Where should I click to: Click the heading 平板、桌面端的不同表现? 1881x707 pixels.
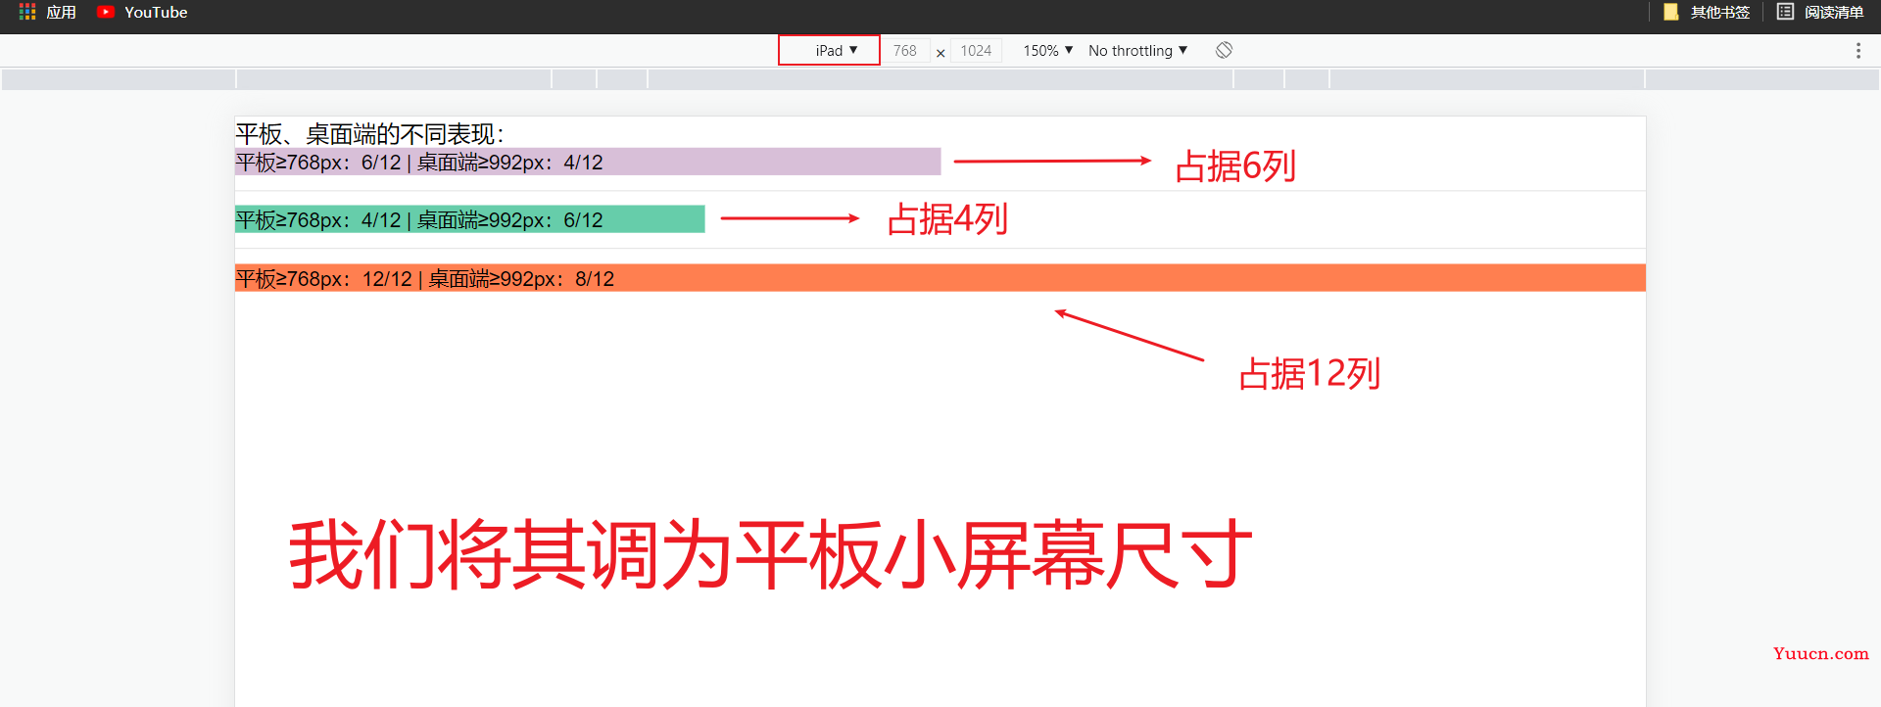[369, 133]
